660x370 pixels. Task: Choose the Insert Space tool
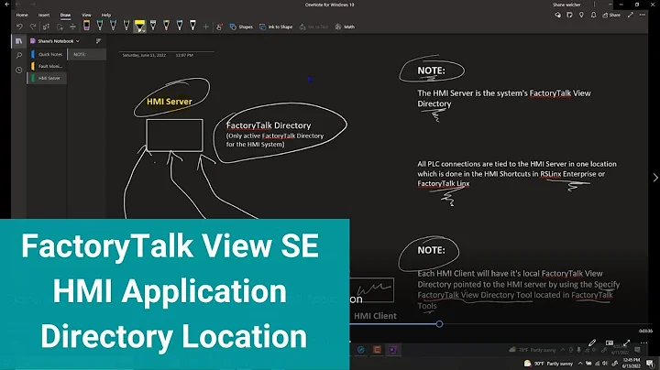click(72, 27)
